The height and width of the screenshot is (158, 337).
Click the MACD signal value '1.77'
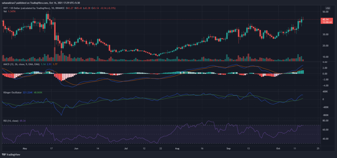coord(54,64)
